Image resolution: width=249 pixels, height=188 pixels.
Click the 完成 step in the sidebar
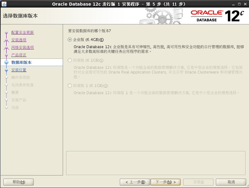[x=15, y=108]
